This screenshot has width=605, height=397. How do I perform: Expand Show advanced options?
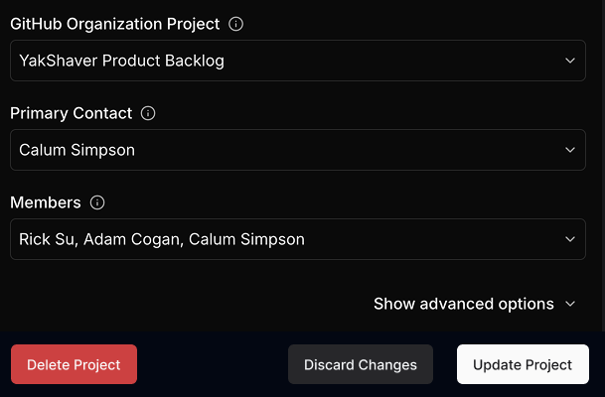464,304
